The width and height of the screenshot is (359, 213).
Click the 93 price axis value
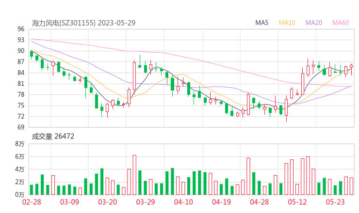tap(21, 40)
